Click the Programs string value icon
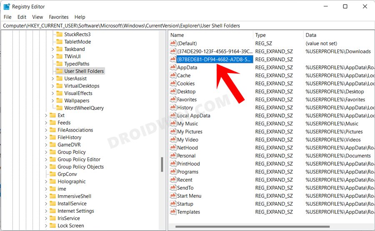Image resolution: width=375 pixels, height=231 pixels. 173,172
